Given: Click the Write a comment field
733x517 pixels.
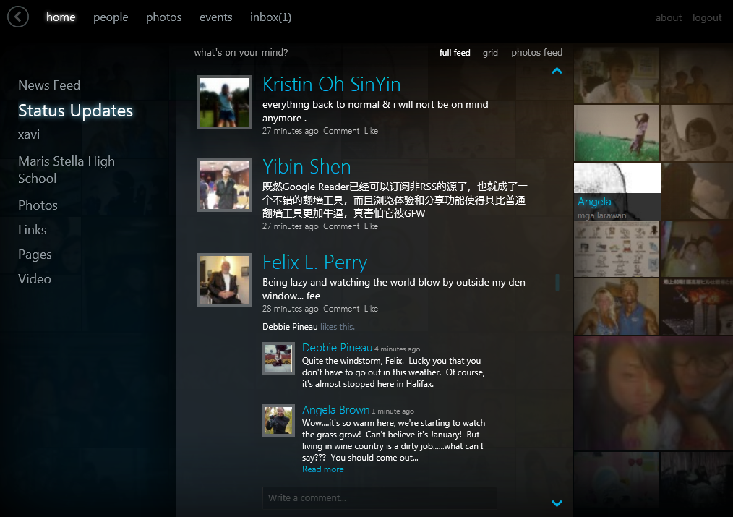Looking at the screenshot, I should pyautogui.click(x=379, y=497).
